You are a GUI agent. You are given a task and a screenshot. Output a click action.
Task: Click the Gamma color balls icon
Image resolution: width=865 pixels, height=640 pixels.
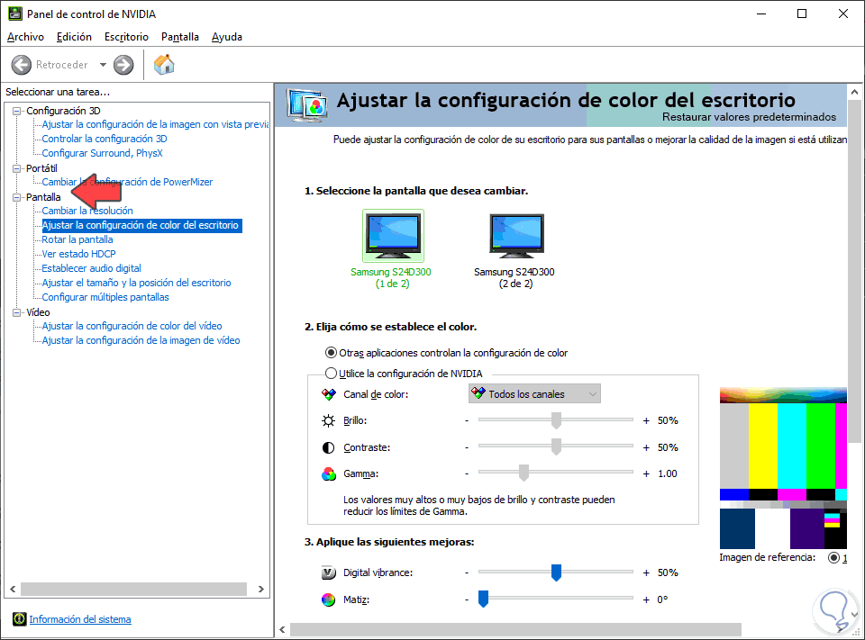(329, 474)
